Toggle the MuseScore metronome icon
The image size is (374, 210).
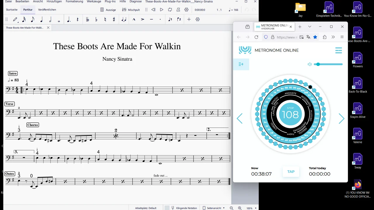click(178, 10)
